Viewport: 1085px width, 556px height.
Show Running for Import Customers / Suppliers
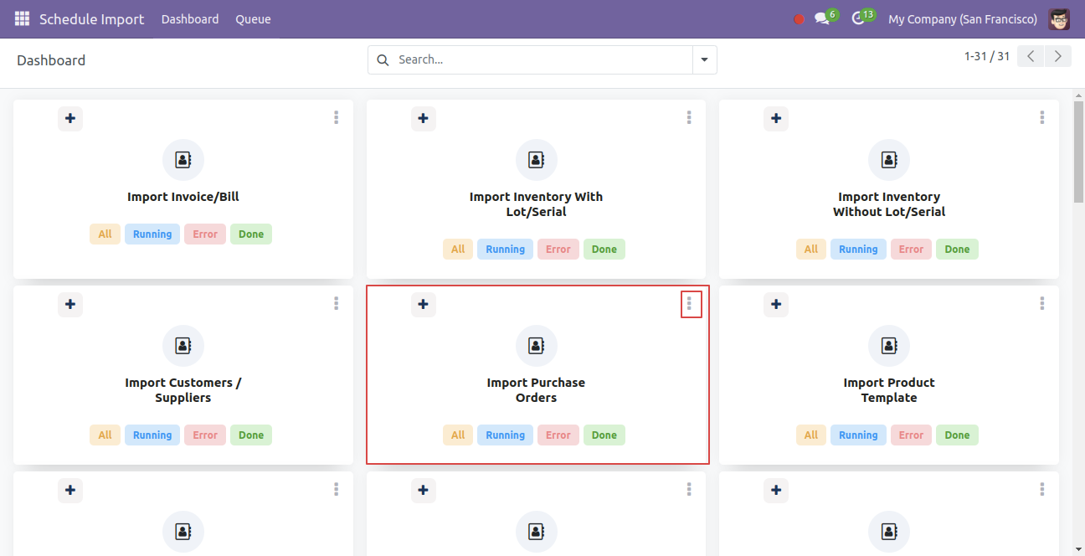coord(152,435)
